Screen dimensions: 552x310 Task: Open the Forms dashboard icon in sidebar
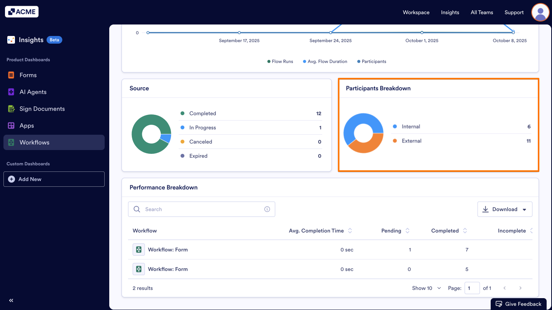coord(11,75)
